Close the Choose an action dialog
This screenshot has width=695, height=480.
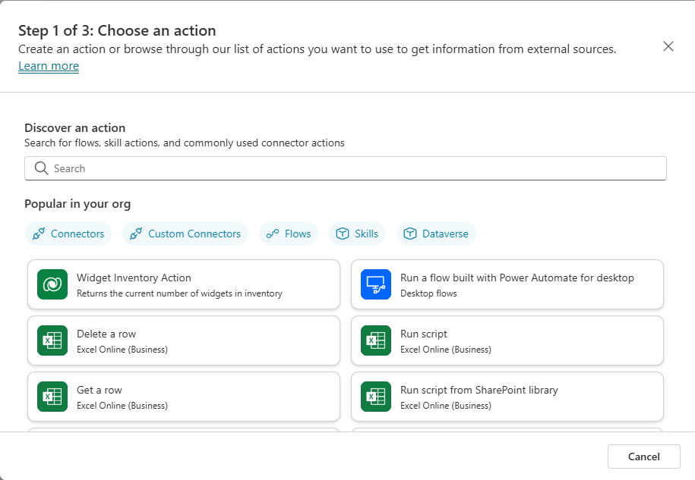[x=668, y=46]
